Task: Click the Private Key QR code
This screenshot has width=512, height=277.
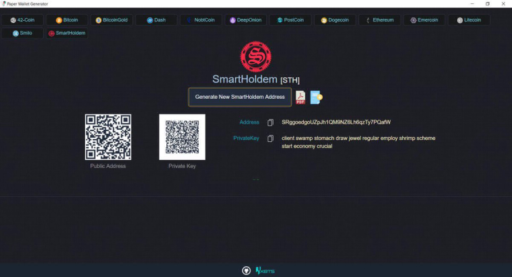Action: 182,137
